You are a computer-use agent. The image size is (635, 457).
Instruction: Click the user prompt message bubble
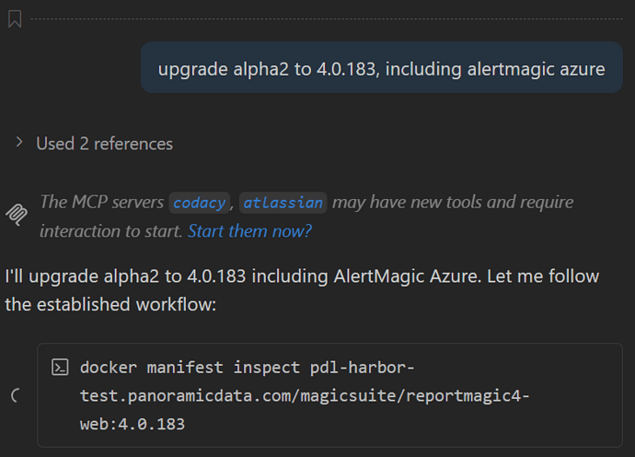coord(381,68)
